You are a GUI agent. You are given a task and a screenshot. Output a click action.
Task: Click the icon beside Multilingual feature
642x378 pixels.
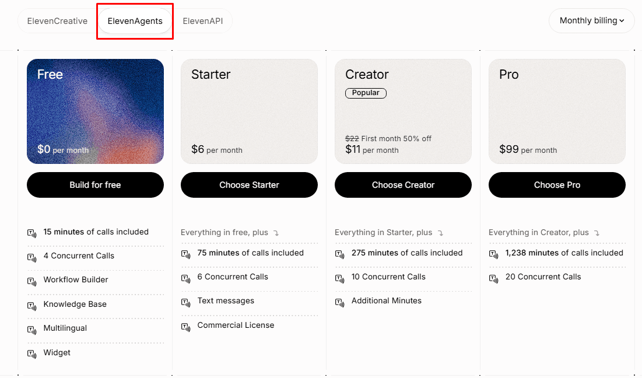tap(32, 330)
